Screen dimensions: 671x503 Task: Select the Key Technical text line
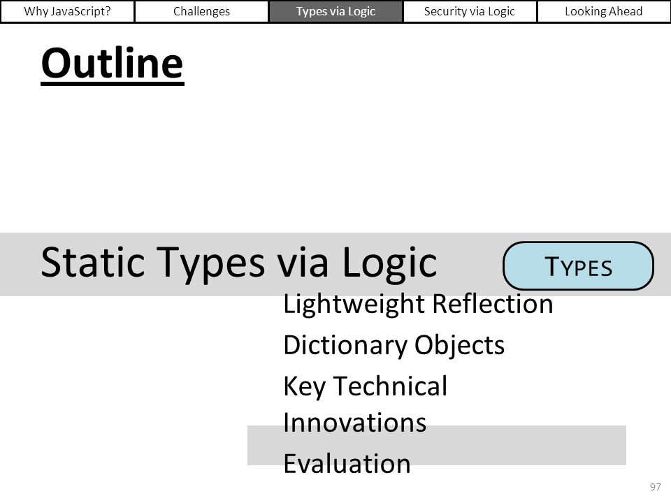[x=365, y=386]
